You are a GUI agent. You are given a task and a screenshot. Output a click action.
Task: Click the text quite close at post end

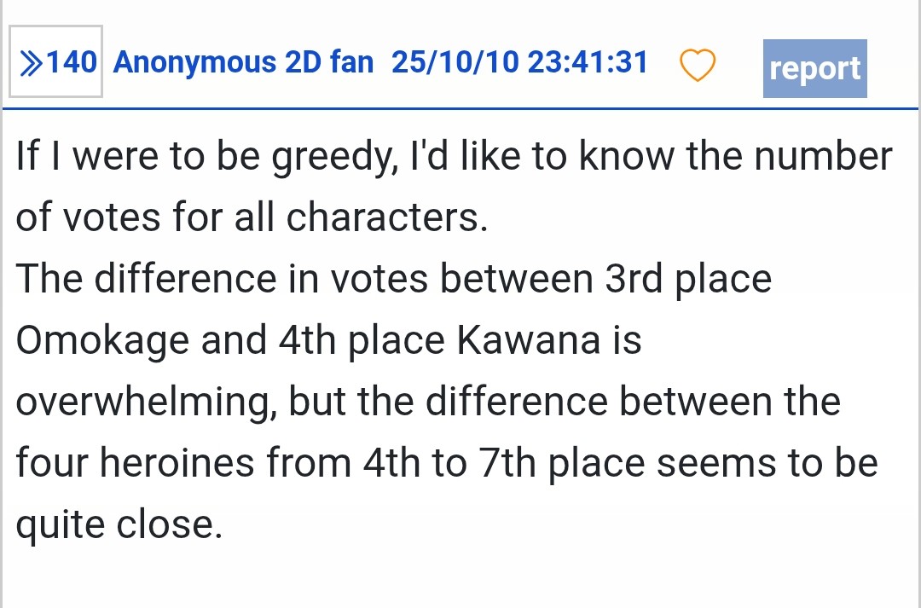click(119, 524)
